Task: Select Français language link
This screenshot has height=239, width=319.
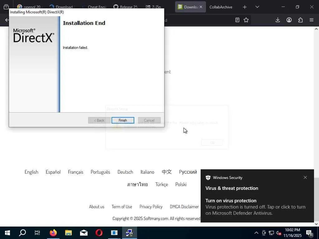Action: coord(75,172)
